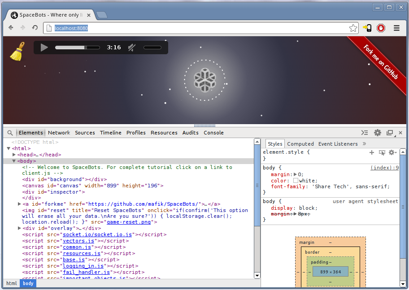409x290 pixels.
Task: Click the broom reset SpaceBots icon
Action: 17,51
